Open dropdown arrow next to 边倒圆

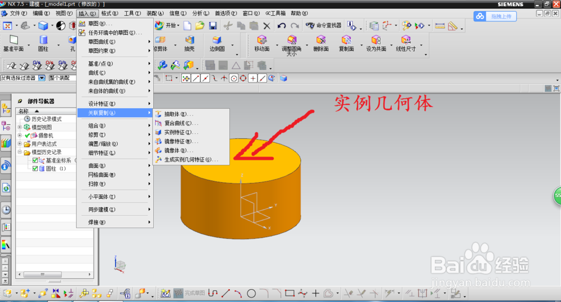233,45
